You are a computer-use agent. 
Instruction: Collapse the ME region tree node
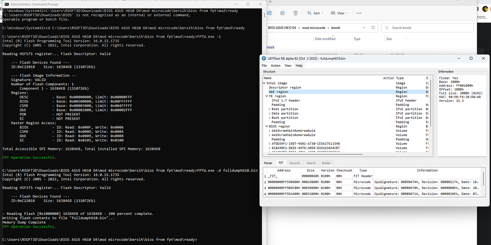(x=266, y=96)
